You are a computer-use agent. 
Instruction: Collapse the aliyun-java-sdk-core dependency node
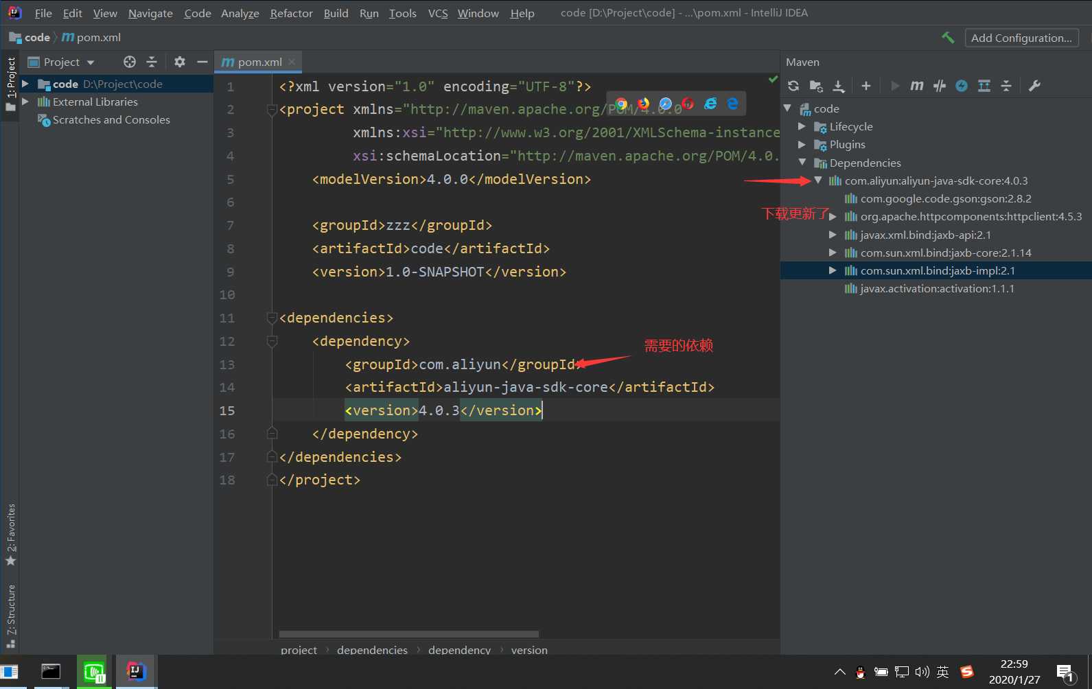pyautogui.click(x=818, y=180)
